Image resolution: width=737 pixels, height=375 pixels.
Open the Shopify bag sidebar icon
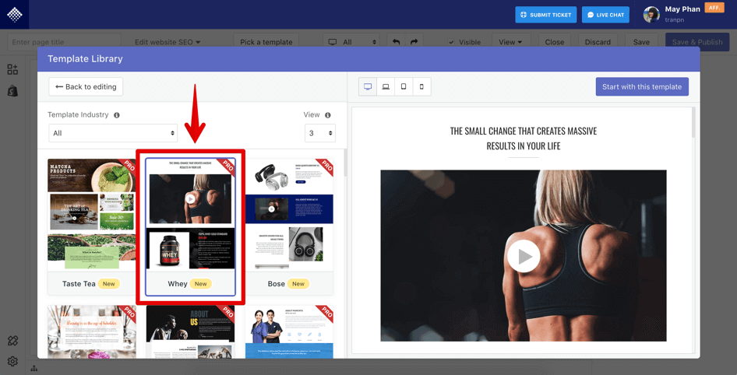point(12,91)
